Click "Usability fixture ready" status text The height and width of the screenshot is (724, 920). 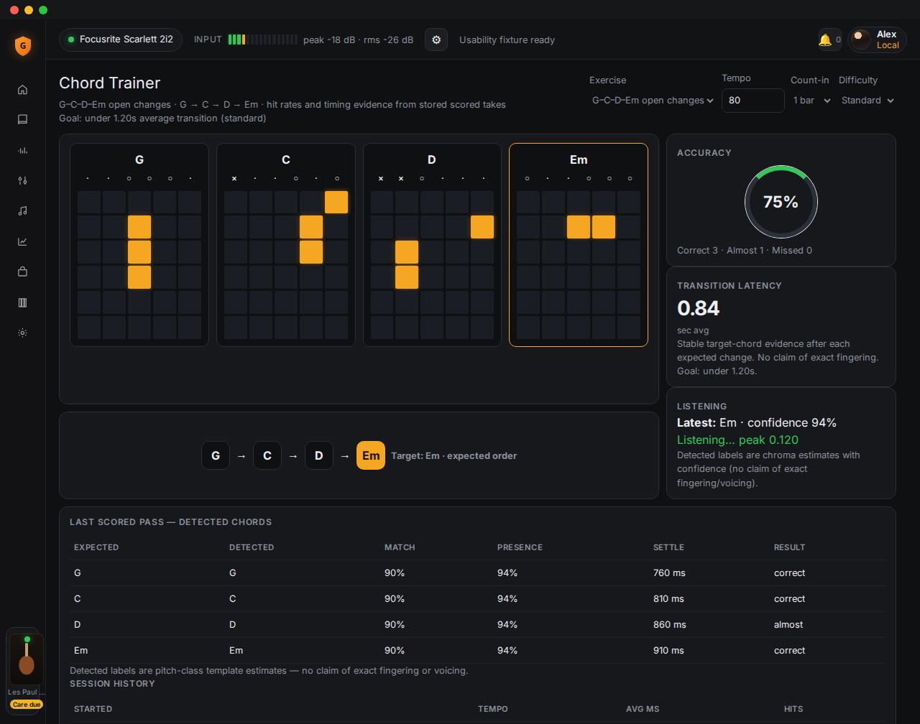coord(507,40)
